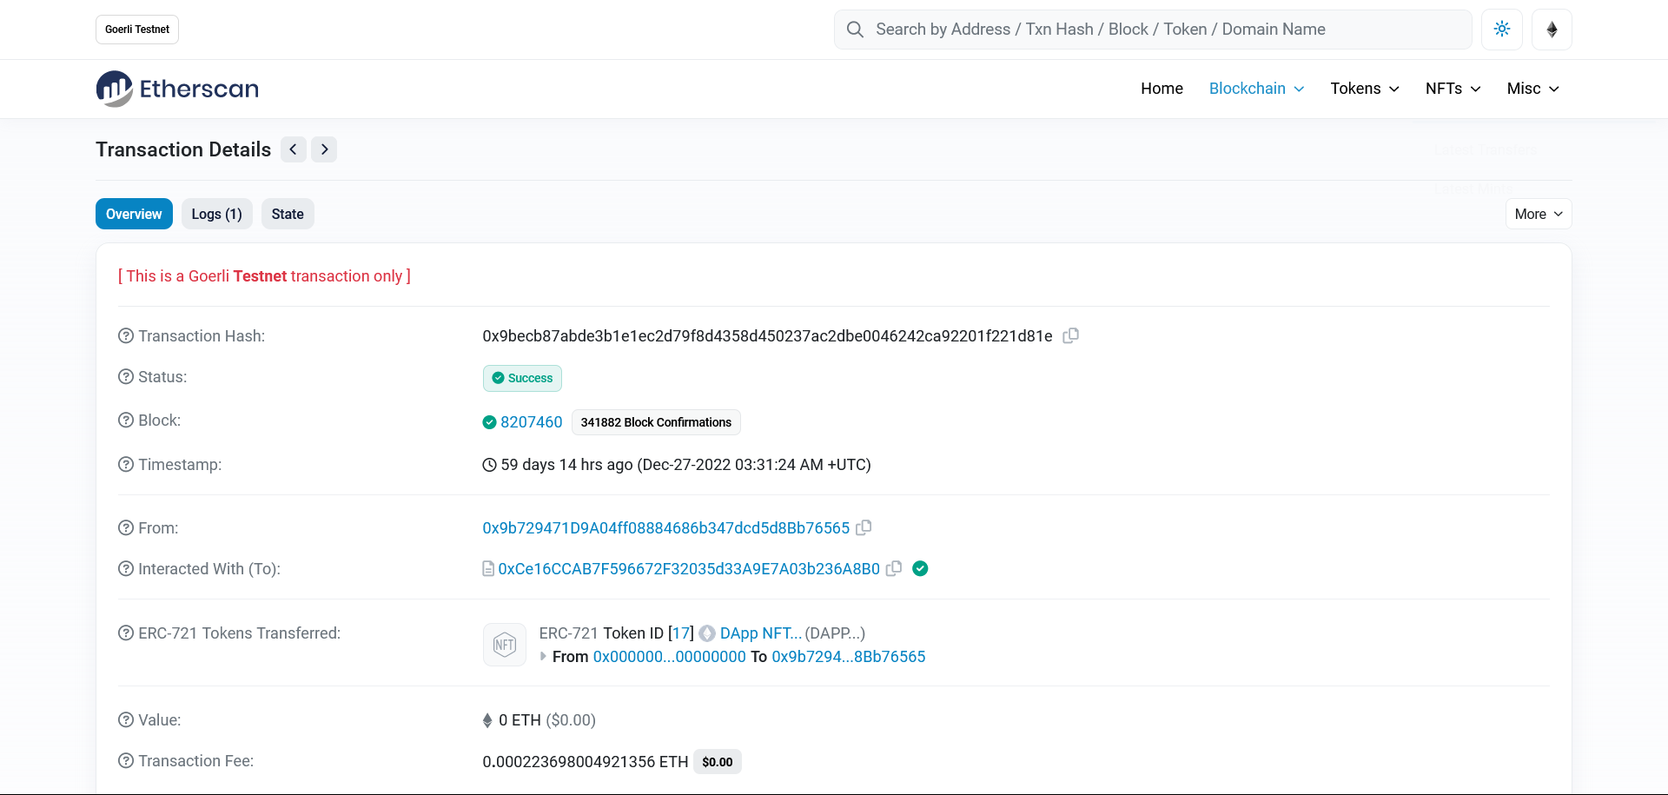Open the DApp NFT token page
This screenshot has width=1668, height=795.
click(x=758, y=633)
